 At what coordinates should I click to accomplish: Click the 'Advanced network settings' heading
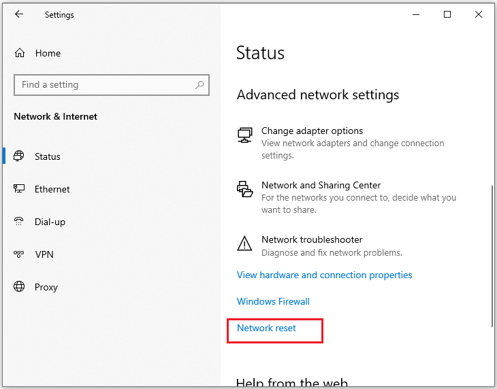[x=318, y=95]
